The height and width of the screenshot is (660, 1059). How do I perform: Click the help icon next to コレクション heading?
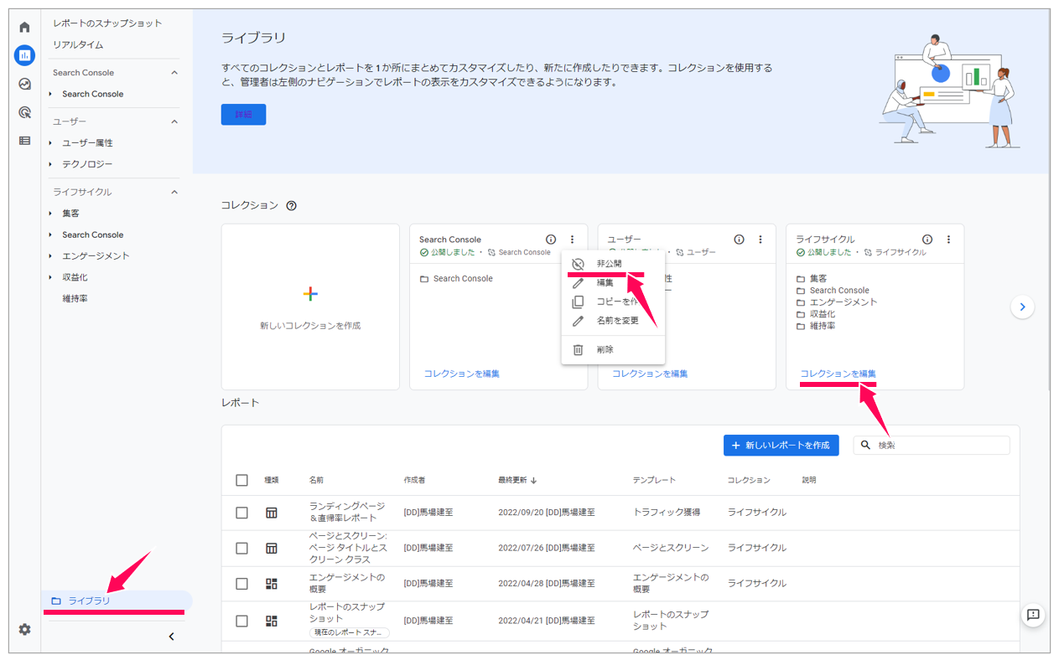click(291, 205)
